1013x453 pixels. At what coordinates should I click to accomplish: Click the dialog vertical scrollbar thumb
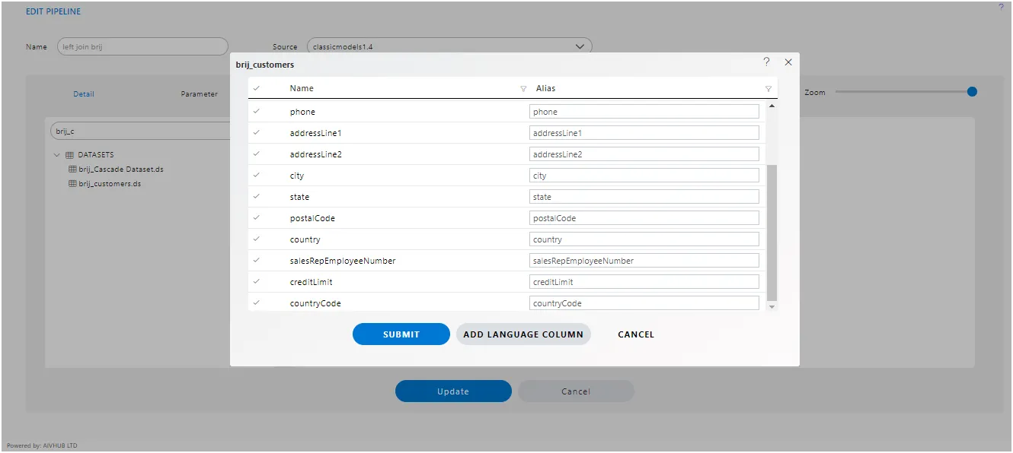(x=772, y=232)
